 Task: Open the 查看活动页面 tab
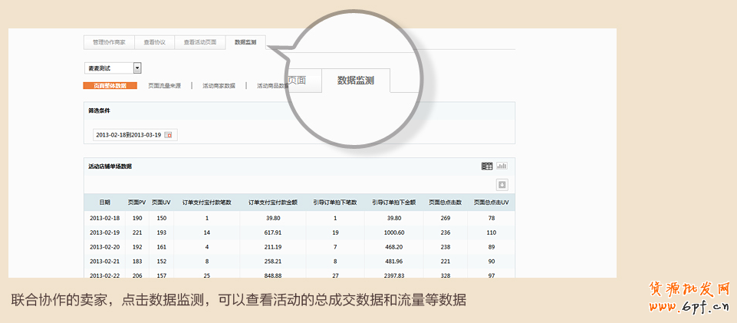(199, 42)
